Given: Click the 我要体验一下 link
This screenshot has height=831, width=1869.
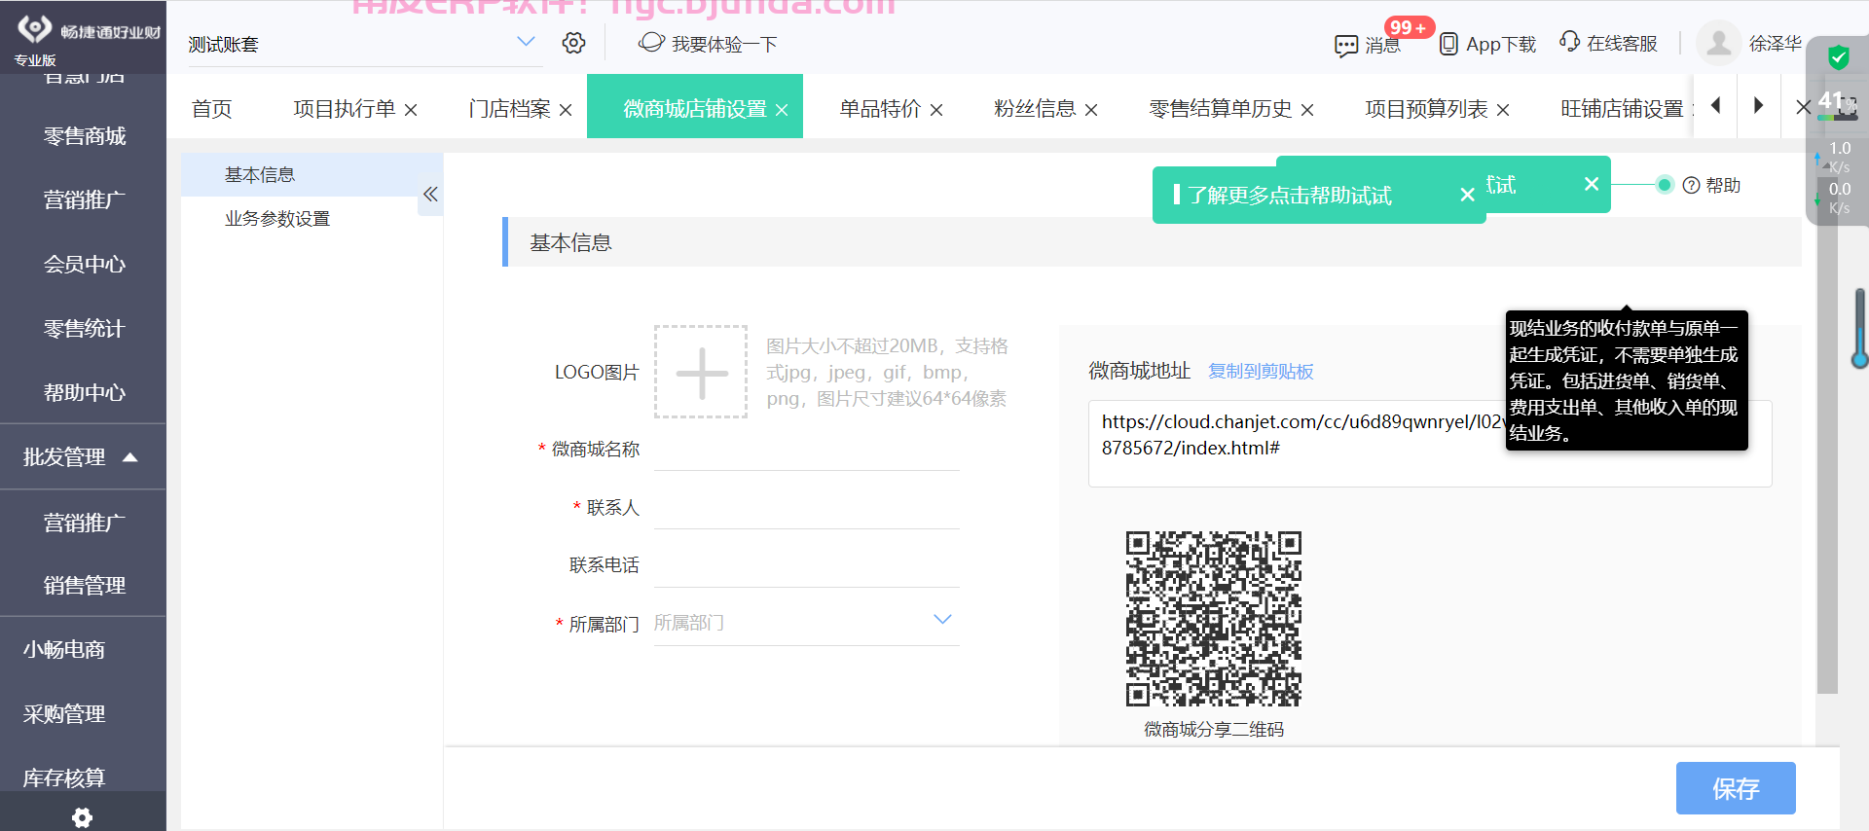Looking at the screenshot, I should point(724,44).
